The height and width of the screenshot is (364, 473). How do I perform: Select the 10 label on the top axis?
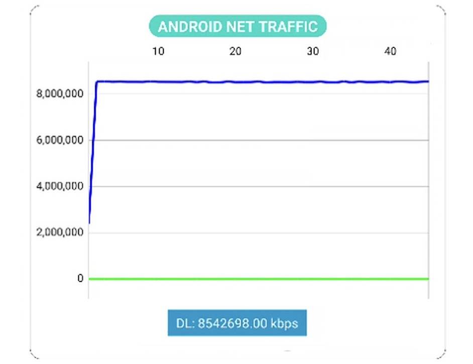click(158, 51)
